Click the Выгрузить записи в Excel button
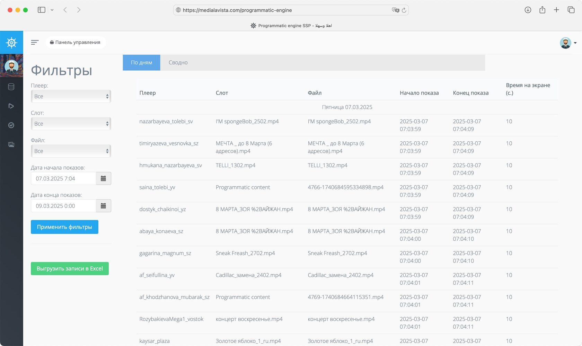The width and height of the screenshot is (582, 346). [70, 268]
